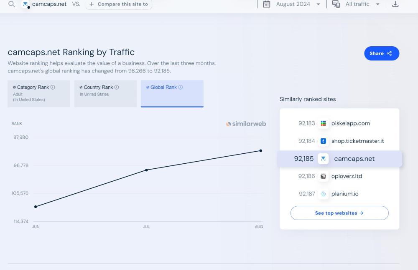This screenshot has height=270, width=418.
Task: Open the oploverz.ltd similarly ranked site
Action: 347,176
